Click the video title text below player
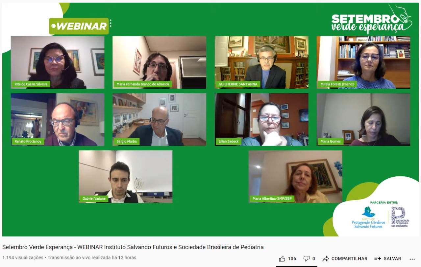 133,247
